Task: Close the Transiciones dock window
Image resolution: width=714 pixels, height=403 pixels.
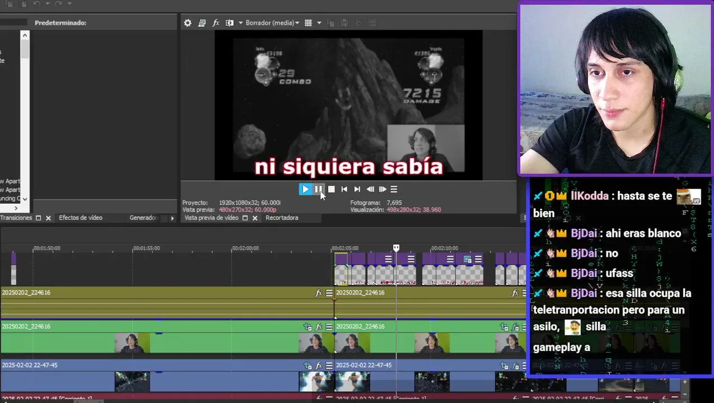Action: (48, 218)
